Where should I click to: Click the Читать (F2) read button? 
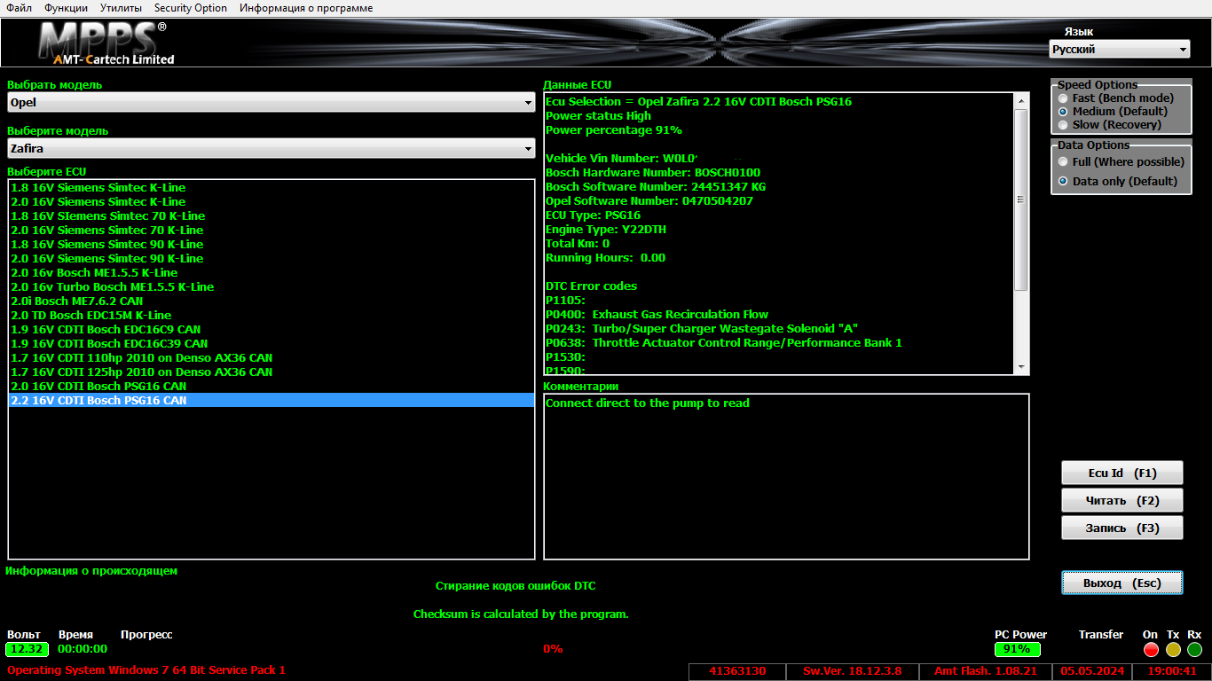pos(1121,500)
